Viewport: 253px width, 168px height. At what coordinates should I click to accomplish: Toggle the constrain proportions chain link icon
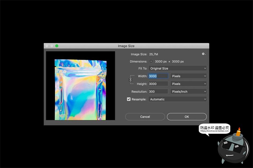click(x=131, y=80)
